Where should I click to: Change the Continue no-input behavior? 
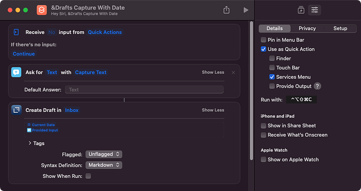click(x=24, y=54)
